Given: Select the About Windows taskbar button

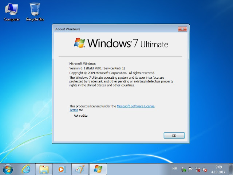Looking at the screenshot, I should pos(98,169).
